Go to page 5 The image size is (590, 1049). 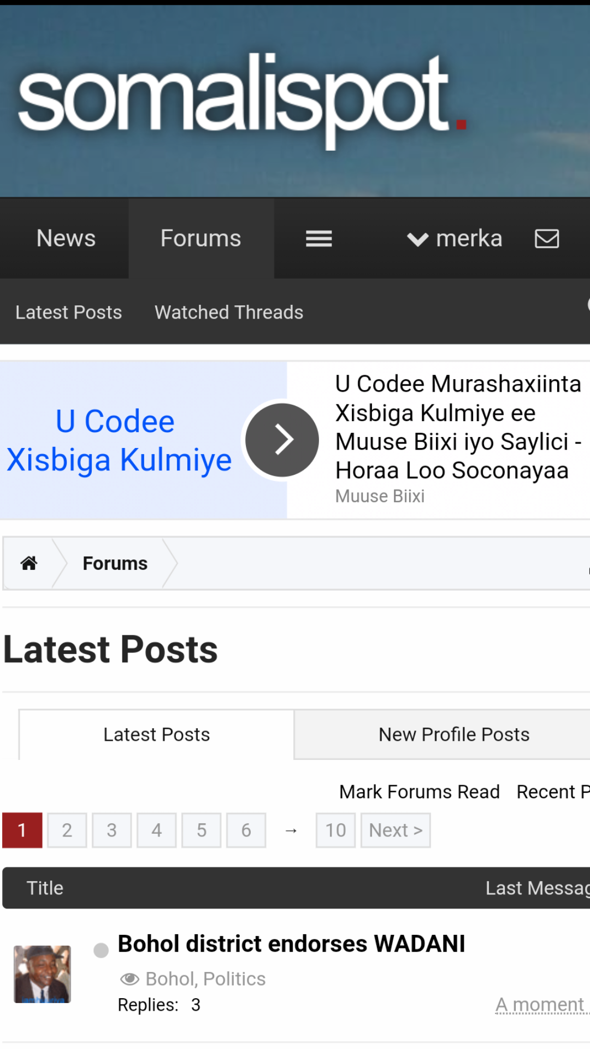(202, 830)
